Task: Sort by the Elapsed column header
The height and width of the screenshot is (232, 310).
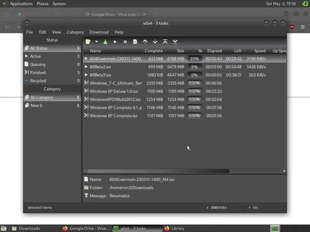Action: 214,51
